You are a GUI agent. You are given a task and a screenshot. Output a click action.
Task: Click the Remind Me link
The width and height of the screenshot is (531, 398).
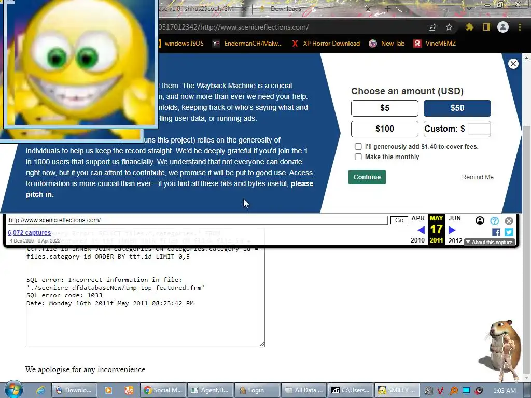(x=478, y=177)
